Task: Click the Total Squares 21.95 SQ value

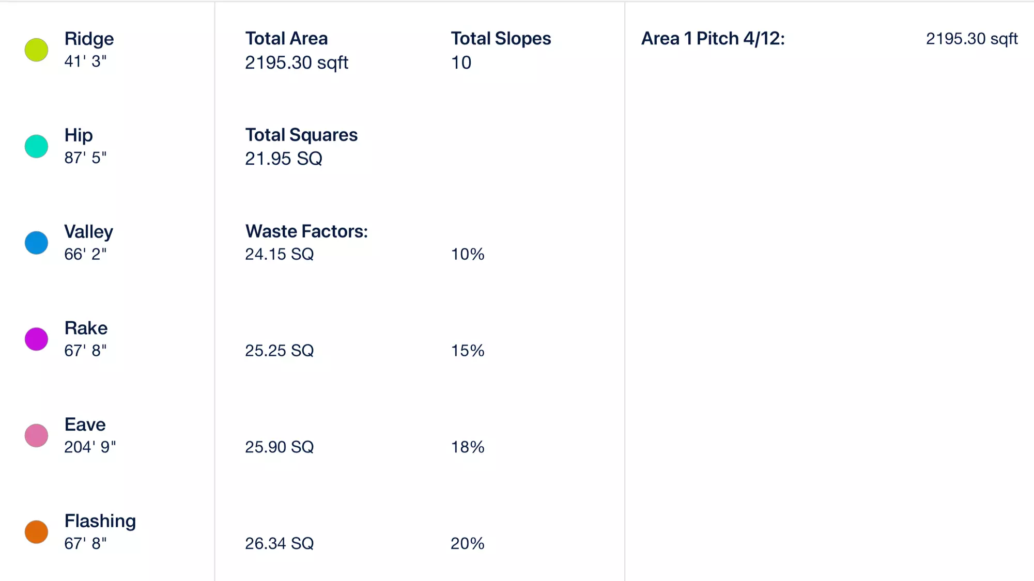Action: [284, 159]
